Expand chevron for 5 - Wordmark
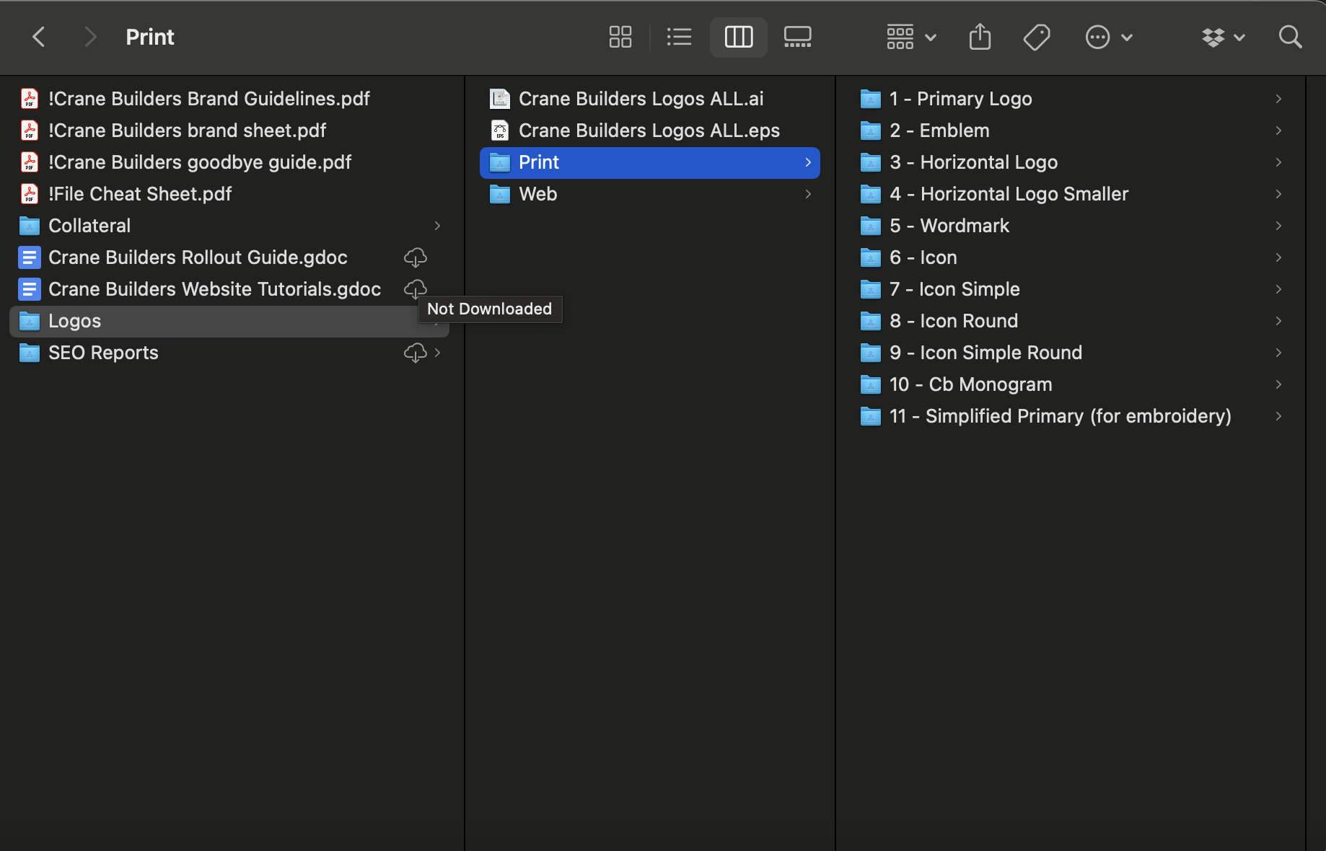The width and height of the screenshot is (1326, 851). 1278,226
